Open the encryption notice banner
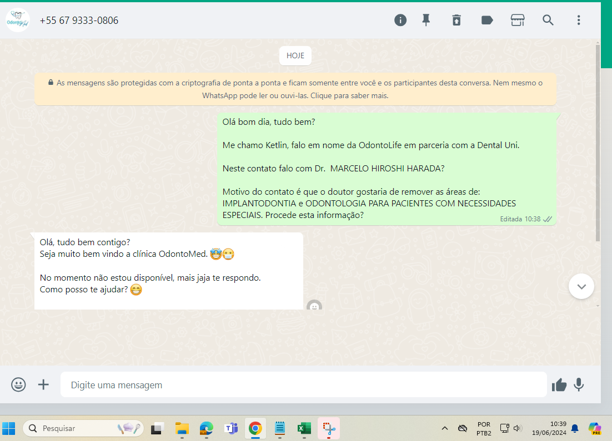Viewport: 612px width, 441px height. coord(295,89)
